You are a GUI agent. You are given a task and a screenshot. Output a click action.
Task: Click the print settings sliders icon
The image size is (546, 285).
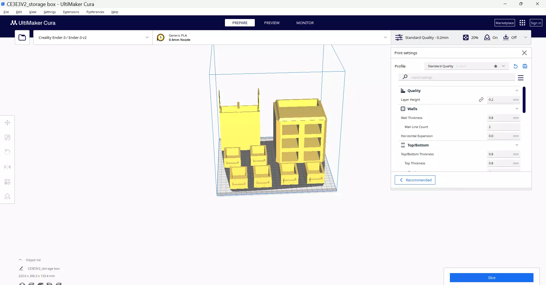coord(399,37)
